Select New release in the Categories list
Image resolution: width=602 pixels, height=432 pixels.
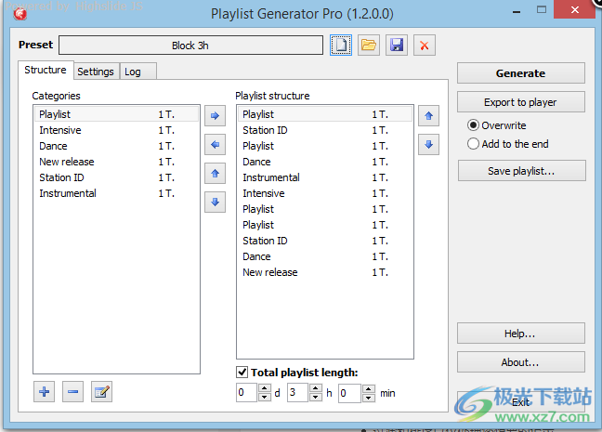(x=116, y=162)
